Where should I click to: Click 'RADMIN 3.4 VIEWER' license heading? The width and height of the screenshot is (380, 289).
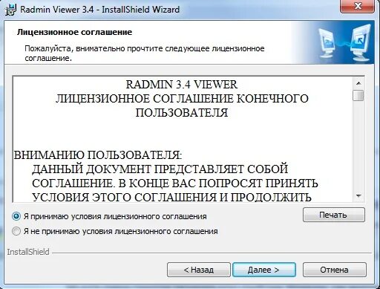point(182,85)
